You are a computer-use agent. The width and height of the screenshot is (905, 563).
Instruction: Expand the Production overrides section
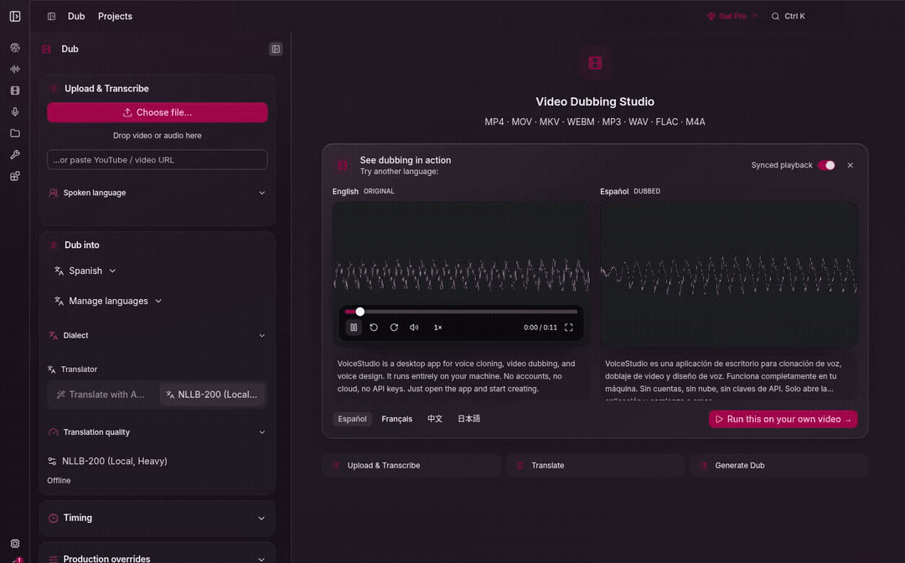[158, 558]
